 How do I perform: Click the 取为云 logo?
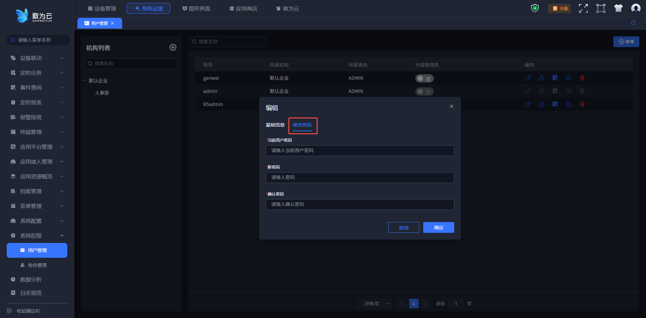click(x=34, y=15)
